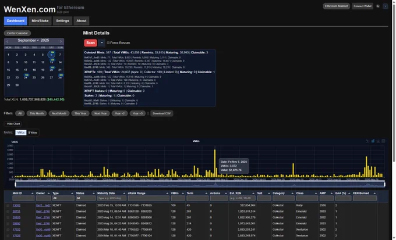
Task: Open the Status filter dropdown
Action: click(x=85, y=198)
